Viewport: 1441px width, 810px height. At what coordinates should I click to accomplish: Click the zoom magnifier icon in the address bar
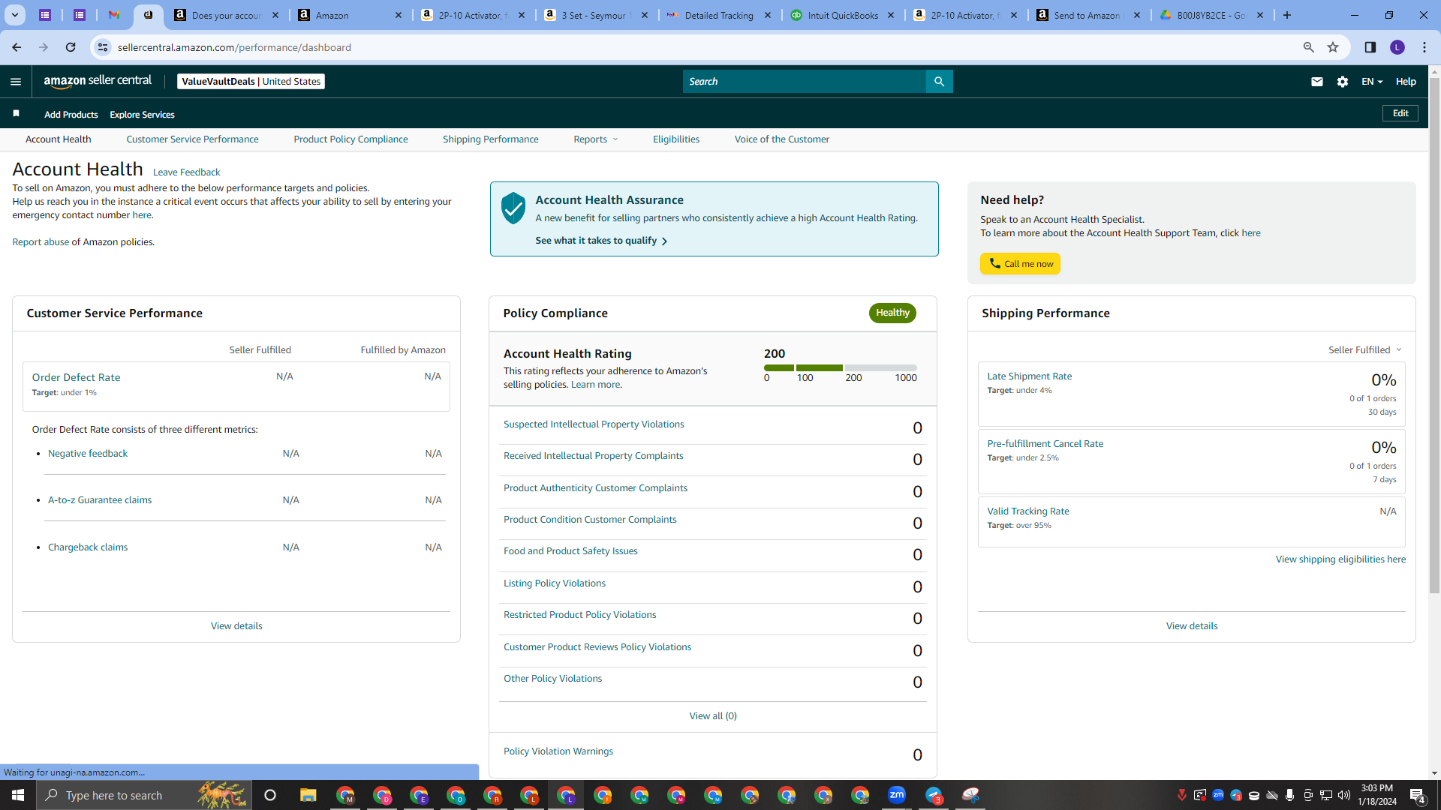point(1309,47)
